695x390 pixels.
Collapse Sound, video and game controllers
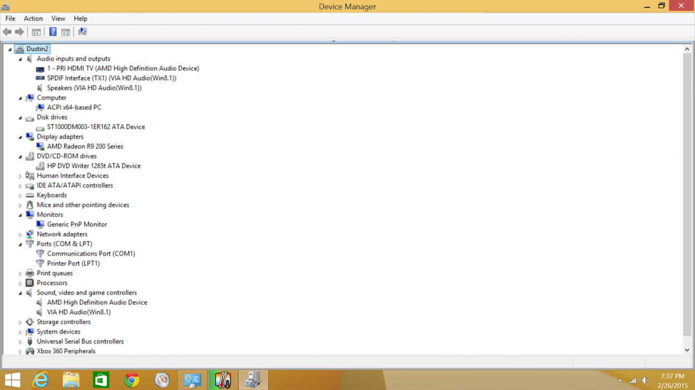point(20,293)
